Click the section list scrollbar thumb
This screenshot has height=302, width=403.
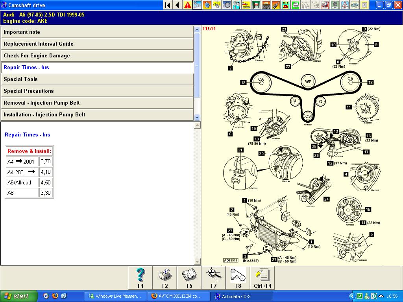tap(197, 65)
